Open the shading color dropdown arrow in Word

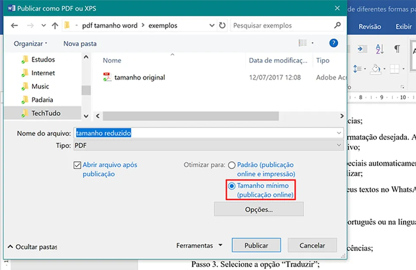click(384, 69)
